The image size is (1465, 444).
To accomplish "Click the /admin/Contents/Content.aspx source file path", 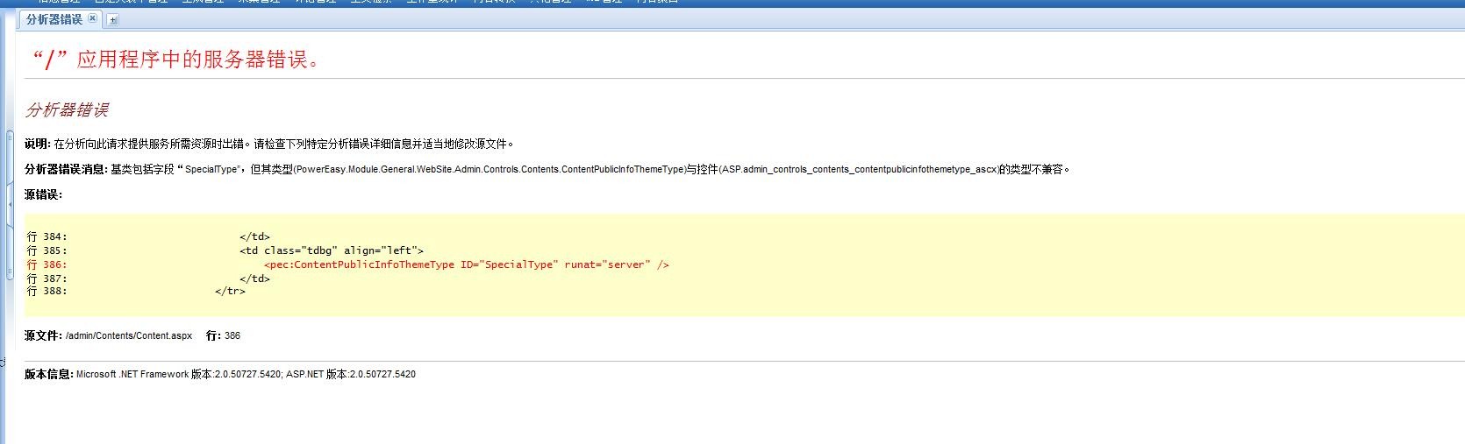I will [129, 336].
